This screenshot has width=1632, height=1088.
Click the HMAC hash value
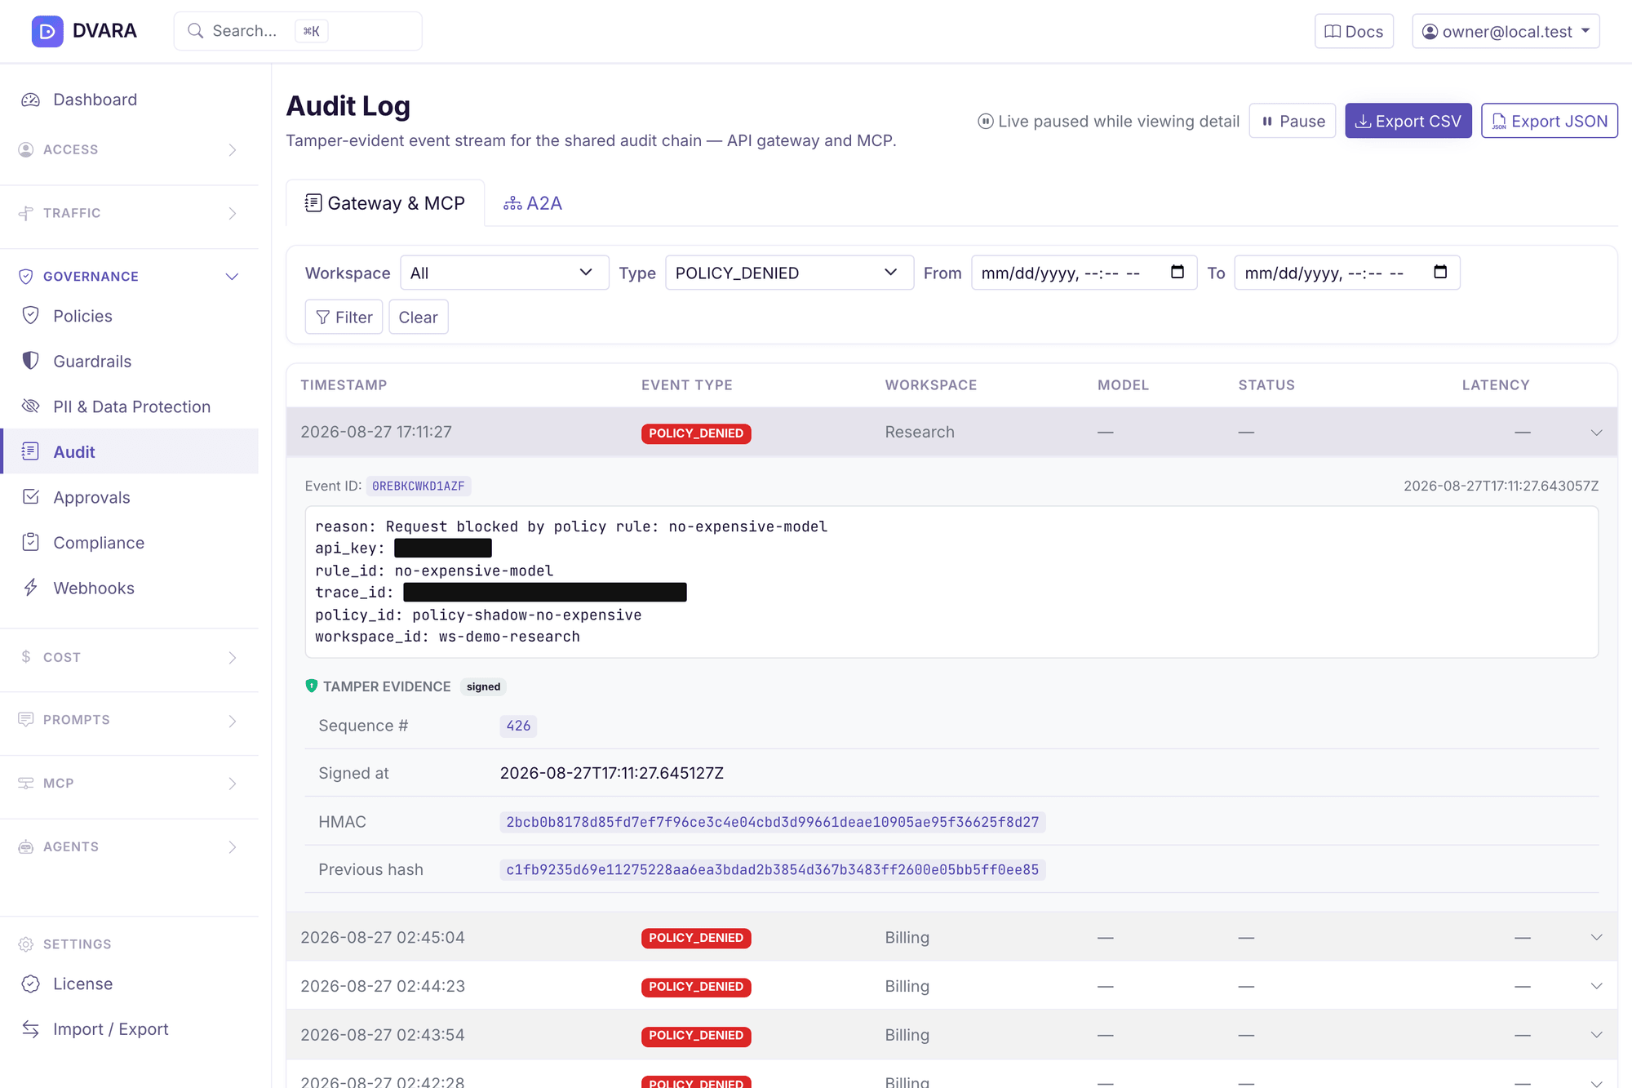(x=773, y=822)
